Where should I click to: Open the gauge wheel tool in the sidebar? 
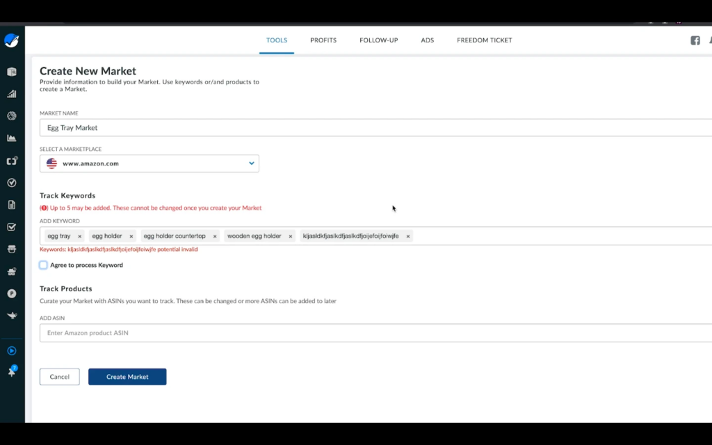12,115
